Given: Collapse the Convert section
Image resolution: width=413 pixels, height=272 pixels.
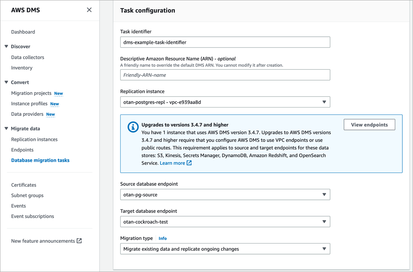Looking at the screenshot, I should click(6, 82).
